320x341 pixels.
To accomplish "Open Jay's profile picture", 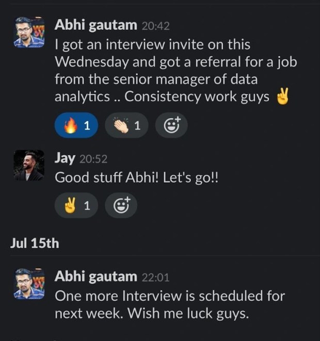I will pyautogui.click(x=29, y=166).
